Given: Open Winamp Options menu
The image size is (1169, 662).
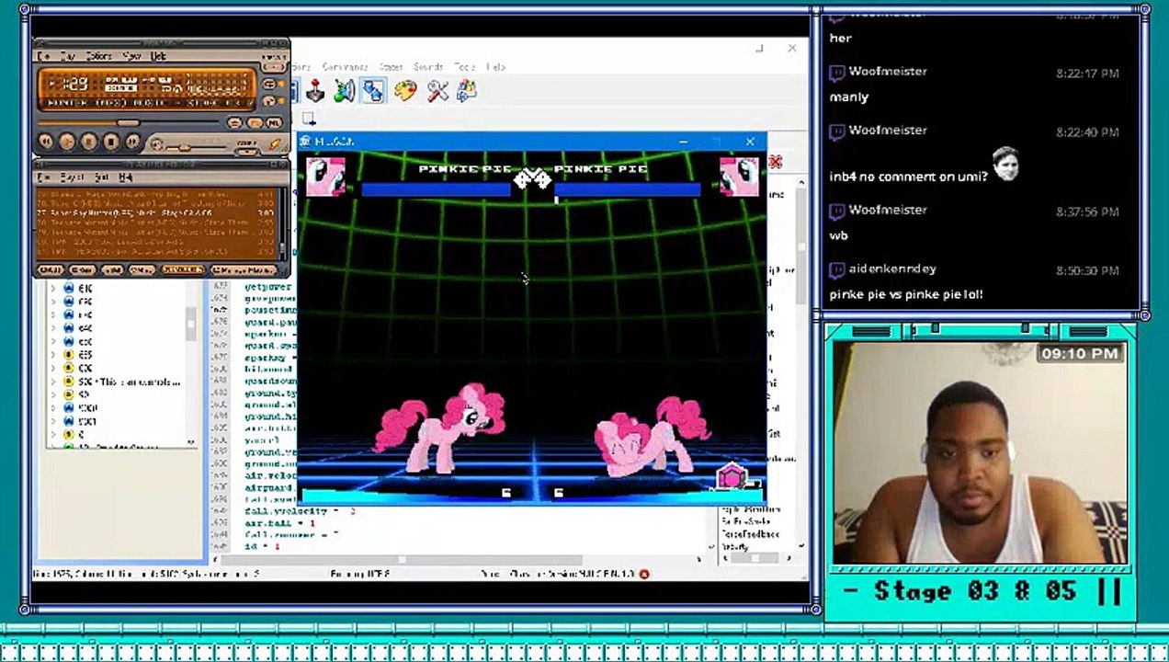Looking at the screenshot, I should pyautogui.click(x=99, y=56).
